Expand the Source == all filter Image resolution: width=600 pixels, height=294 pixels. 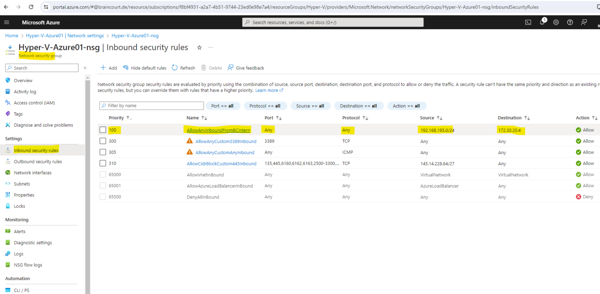click(311, 106)
